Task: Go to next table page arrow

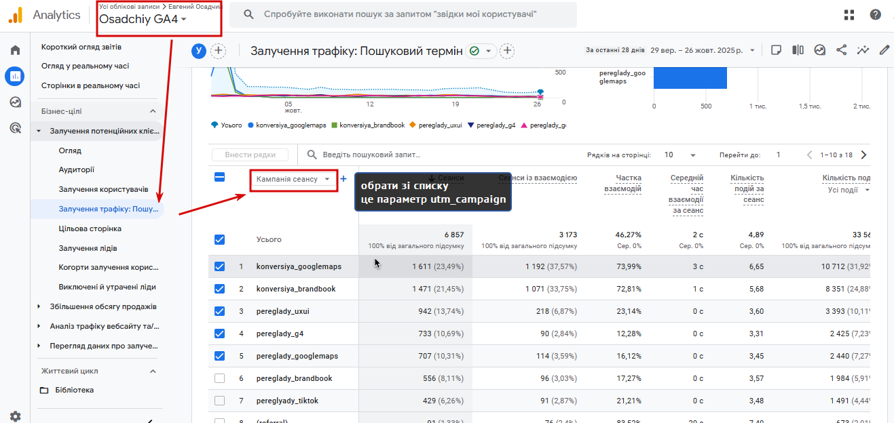Action: (x=863, y=155)
